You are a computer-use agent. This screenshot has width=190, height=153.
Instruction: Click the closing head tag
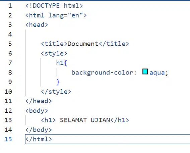click(39, 101)
